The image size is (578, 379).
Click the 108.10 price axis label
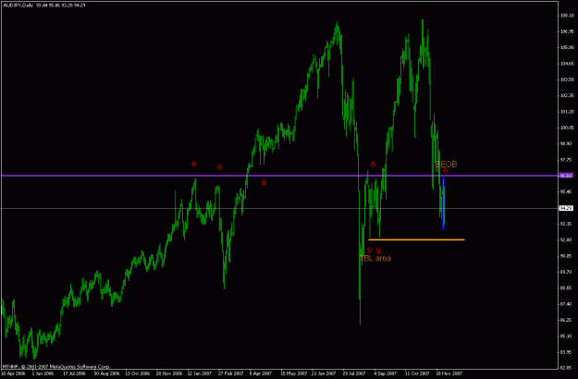[567, 16]
